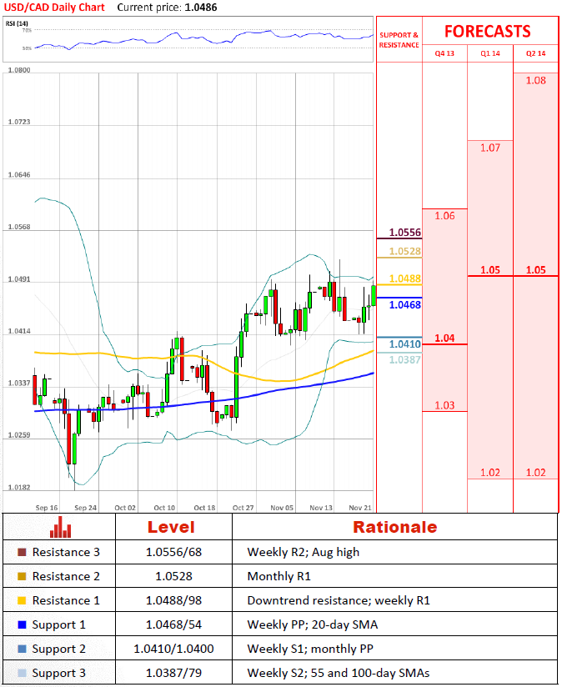This screenshot has width=562, height=687.
Task: Select the Q1 14 forecast column header
Action: 490,54
